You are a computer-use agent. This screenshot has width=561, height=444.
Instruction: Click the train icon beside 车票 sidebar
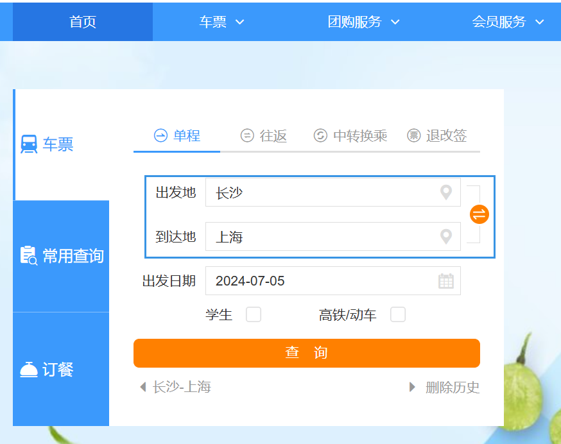(29, 144)
